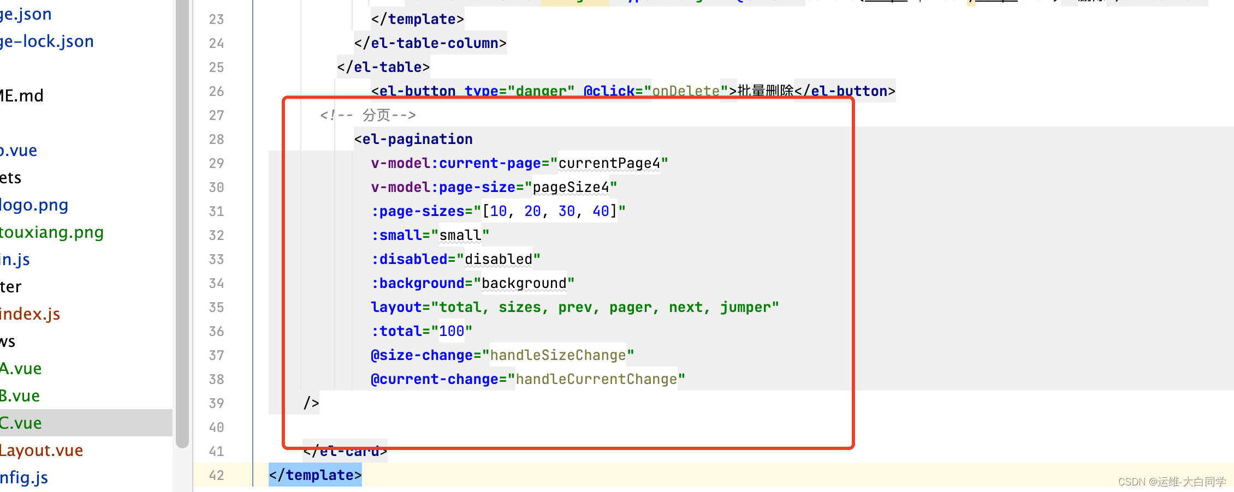Click the :background="background" attribute
This screenshot has width=1234, height=492.
coord(473,283)
